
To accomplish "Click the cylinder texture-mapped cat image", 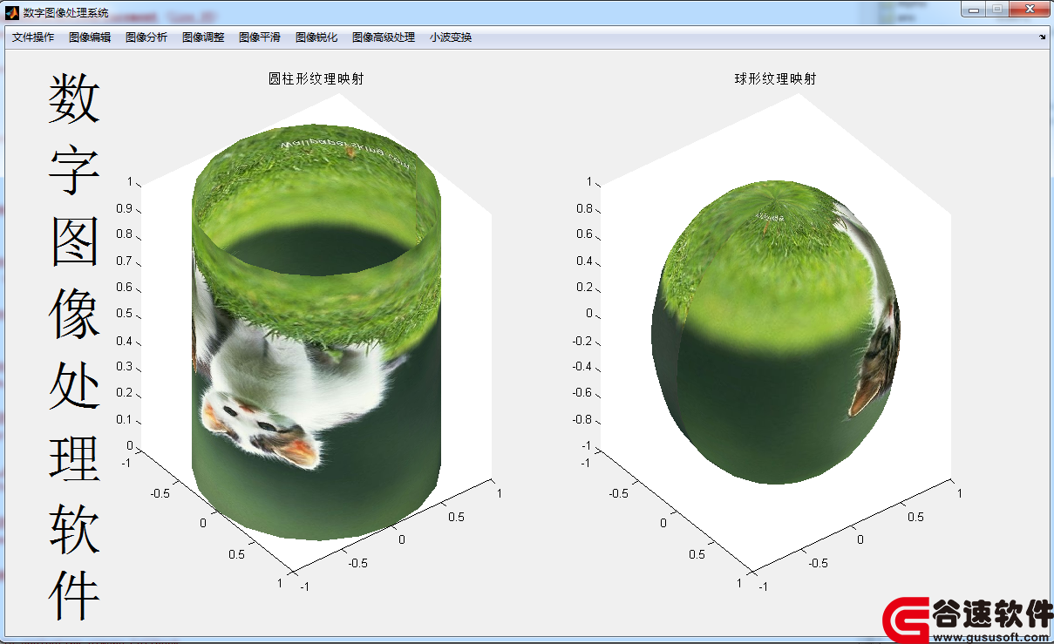I will 316,331.
